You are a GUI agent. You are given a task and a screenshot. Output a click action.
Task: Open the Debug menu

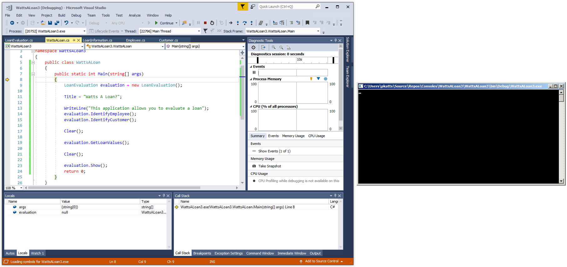(76, 15)
